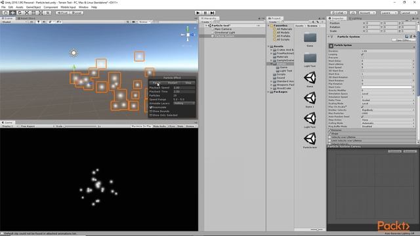Toggle the Looping checkbox

[x=362, y=54]
